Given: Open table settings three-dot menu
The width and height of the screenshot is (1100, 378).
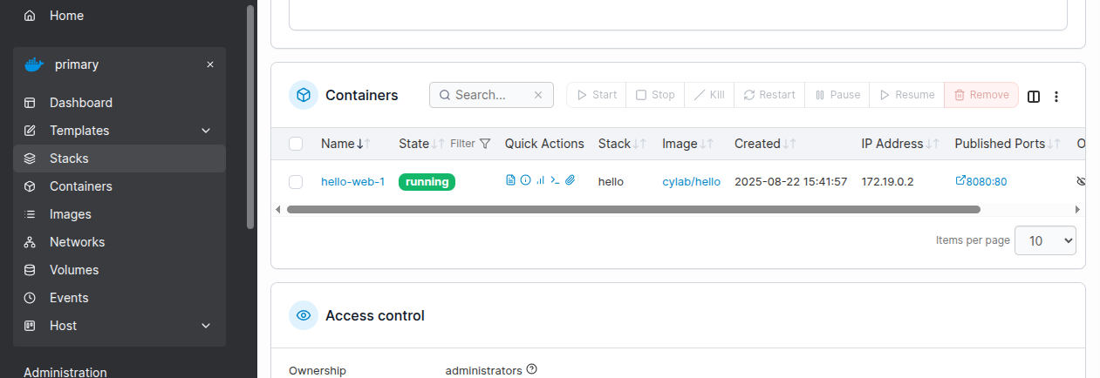Looking at the screenshot, I should (x=1056, y=96).
